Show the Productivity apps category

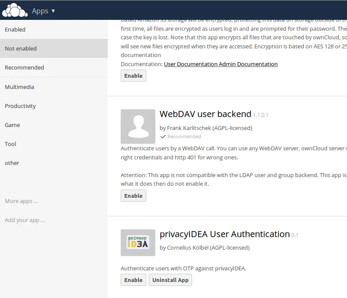click(x=54, y=106)
